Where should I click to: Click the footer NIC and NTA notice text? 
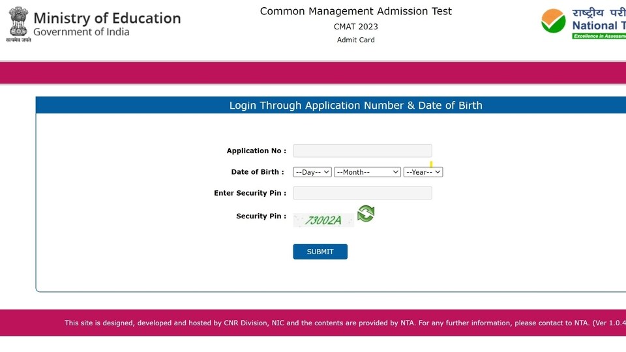[x=346, y=323]
